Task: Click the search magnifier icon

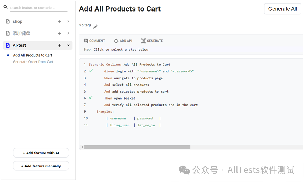Action: [6, 7]
